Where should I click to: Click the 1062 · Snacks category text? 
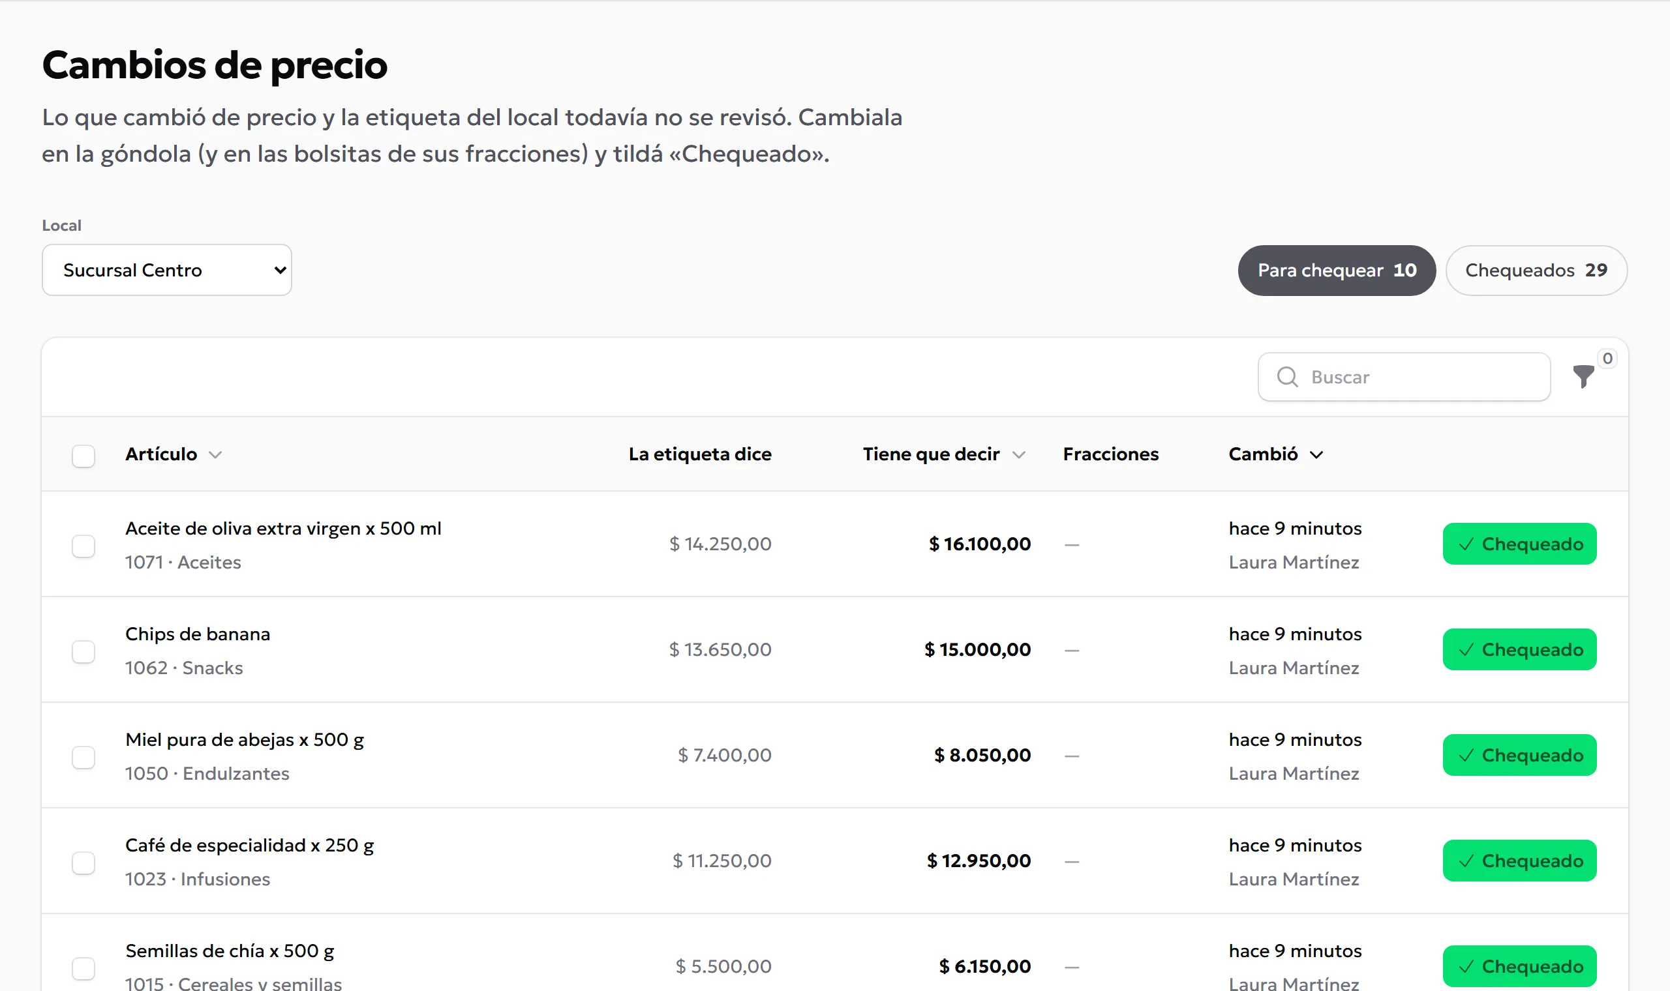(x=184, y=668)
